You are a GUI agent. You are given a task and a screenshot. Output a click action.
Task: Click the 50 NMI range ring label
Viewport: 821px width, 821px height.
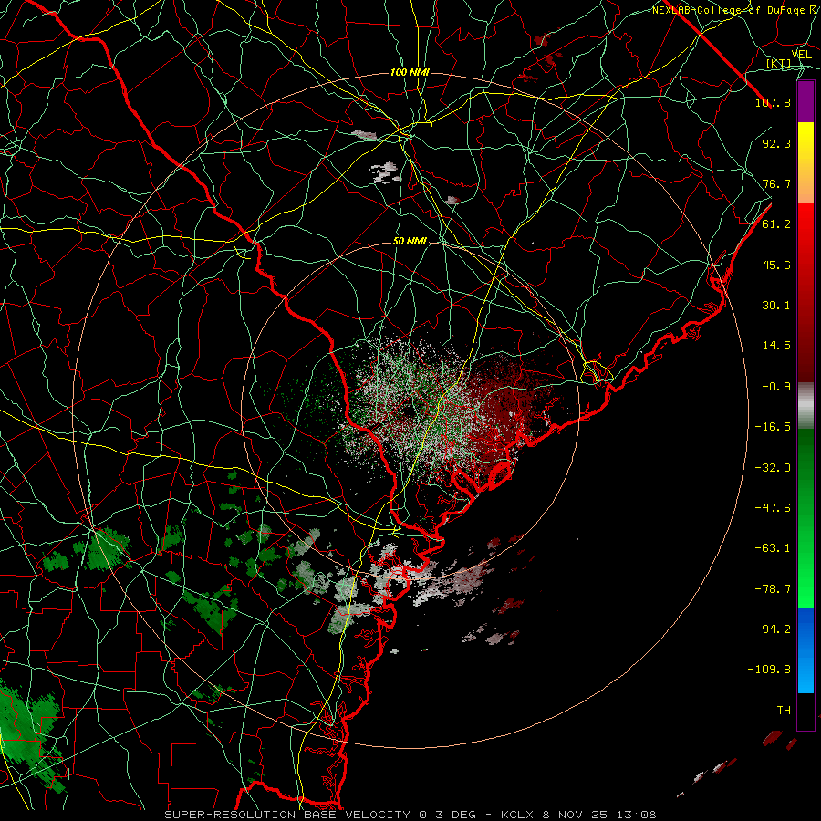410,241
